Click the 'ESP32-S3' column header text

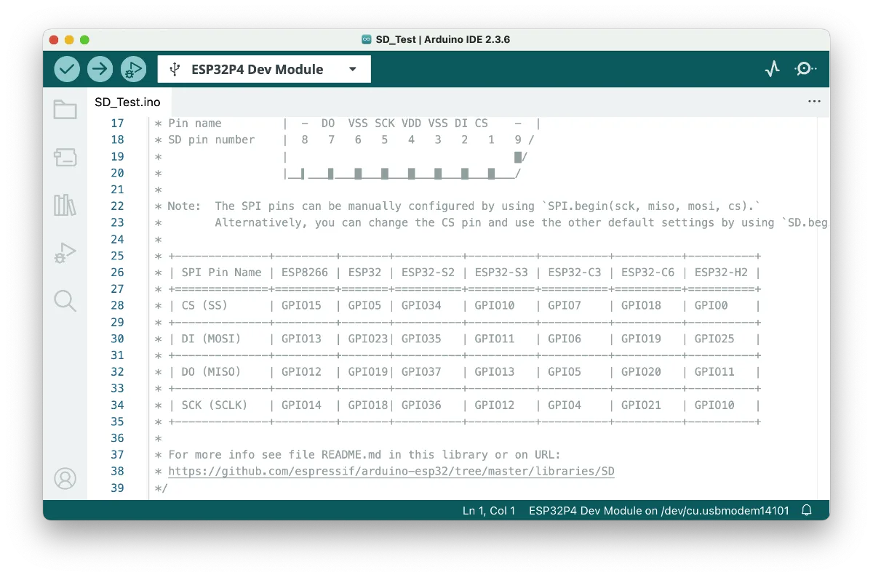(x=501, y=273)
